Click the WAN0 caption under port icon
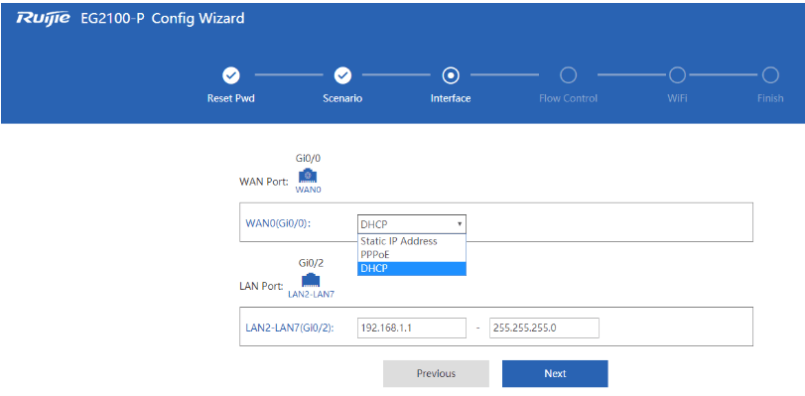Viewport: 805px width, 396px height. [308, 190]
